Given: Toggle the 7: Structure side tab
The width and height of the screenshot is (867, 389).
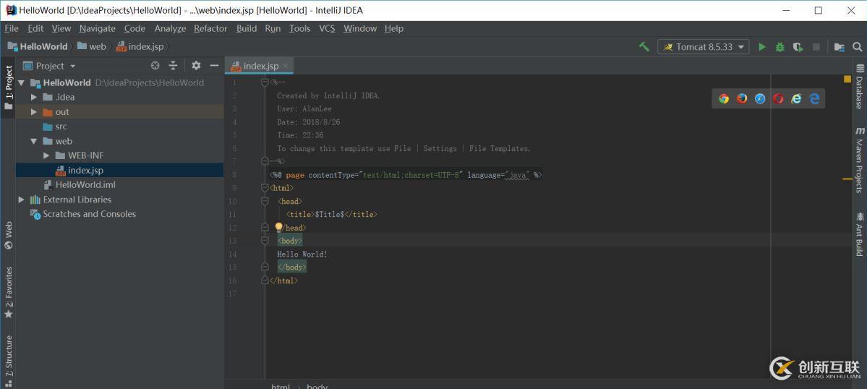Looking at the screenshot, I should click(x=8, y=359).
